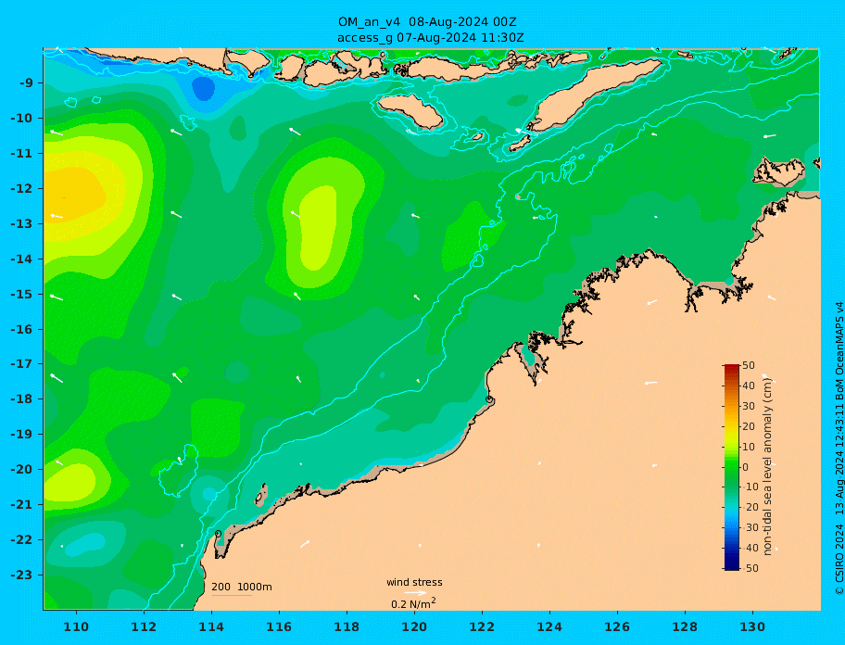Click the latitude label "-11"
The height and width of the screenshot is (645, 845).
[22, 154]
